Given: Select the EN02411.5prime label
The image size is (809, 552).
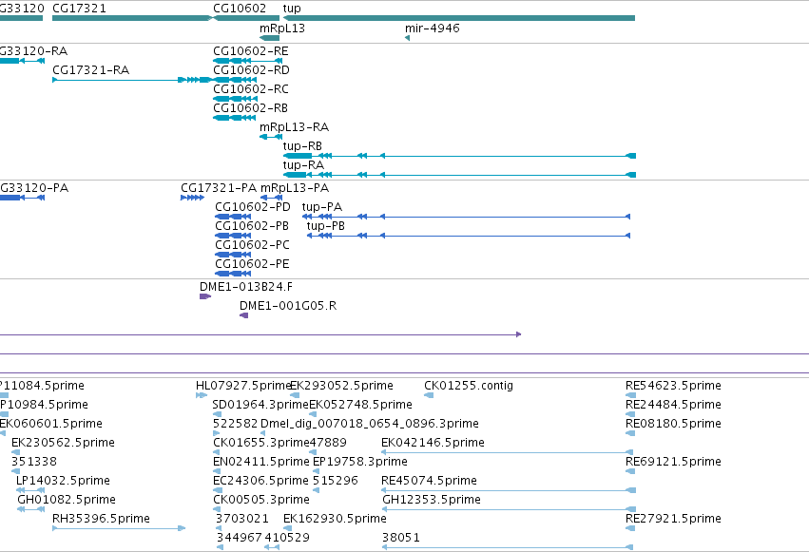Looking at the screenshot, I should (261, 462).
